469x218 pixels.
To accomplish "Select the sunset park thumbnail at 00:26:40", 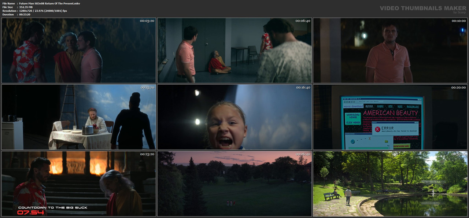I will pyautogui.click(x=234, y=184).
